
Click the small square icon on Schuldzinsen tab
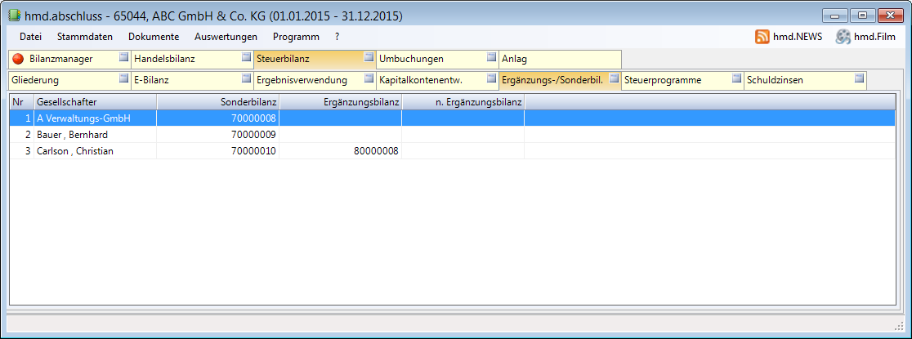click(859, 79)
